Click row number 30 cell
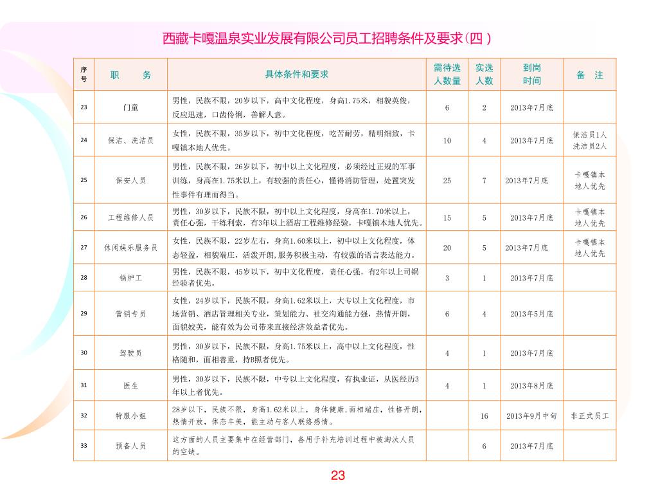 [84, 352]
